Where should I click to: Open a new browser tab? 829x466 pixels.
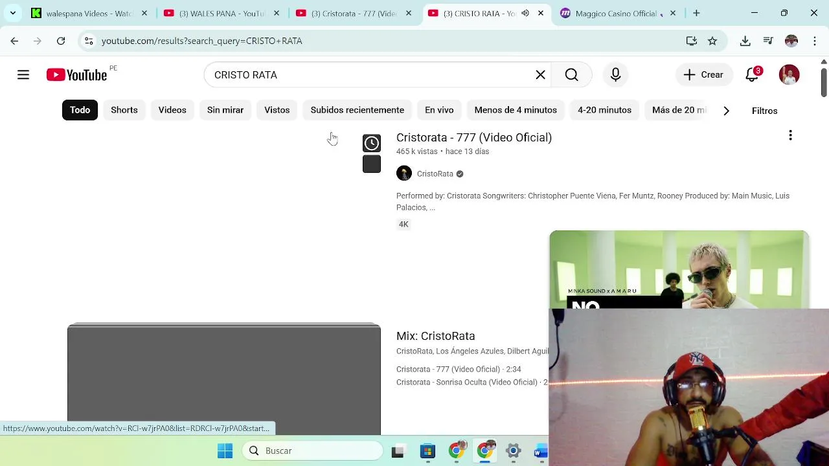(x=696, y=13)
